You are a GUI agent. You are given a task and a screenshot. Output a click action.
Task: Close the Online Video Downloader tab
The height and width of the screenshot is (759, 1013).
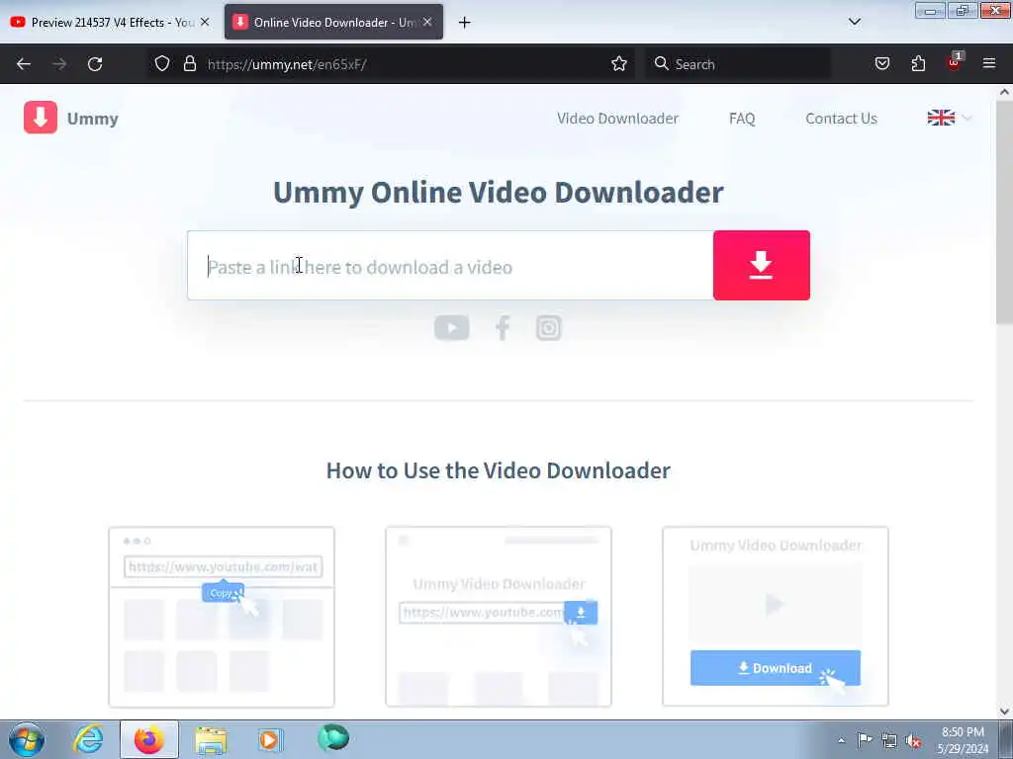tap(427, 22)
